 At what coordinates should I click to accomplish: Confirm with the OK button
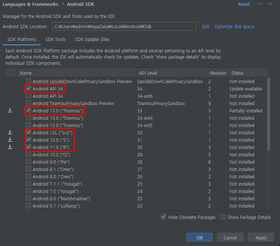[199, 238]
